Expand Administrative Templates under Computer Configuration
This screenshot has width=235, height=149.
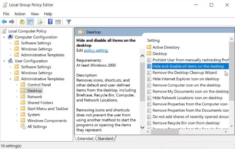tap(11, 55)
